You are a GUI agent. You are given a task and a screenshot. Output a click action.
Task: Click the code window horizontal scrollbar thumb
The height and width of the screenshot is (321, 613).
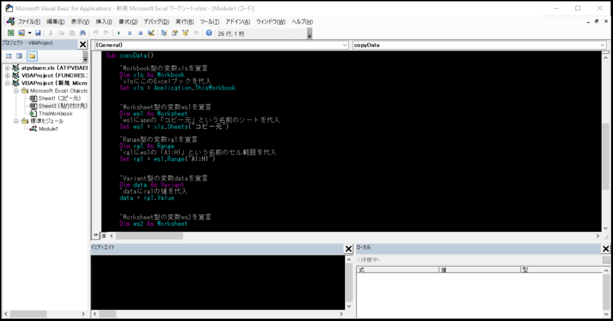(x=149, y=236)
